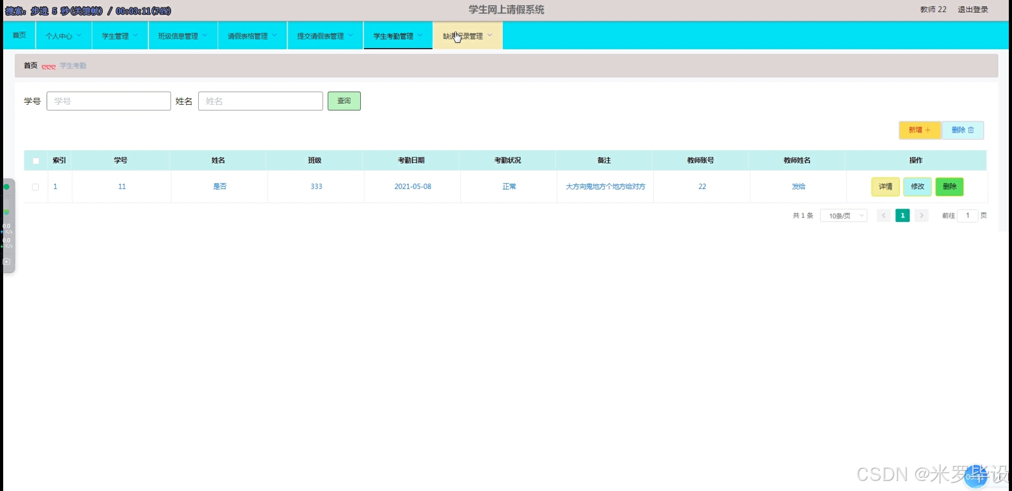
Task: Select page 1 in pagination
Action: click(902, 216)
